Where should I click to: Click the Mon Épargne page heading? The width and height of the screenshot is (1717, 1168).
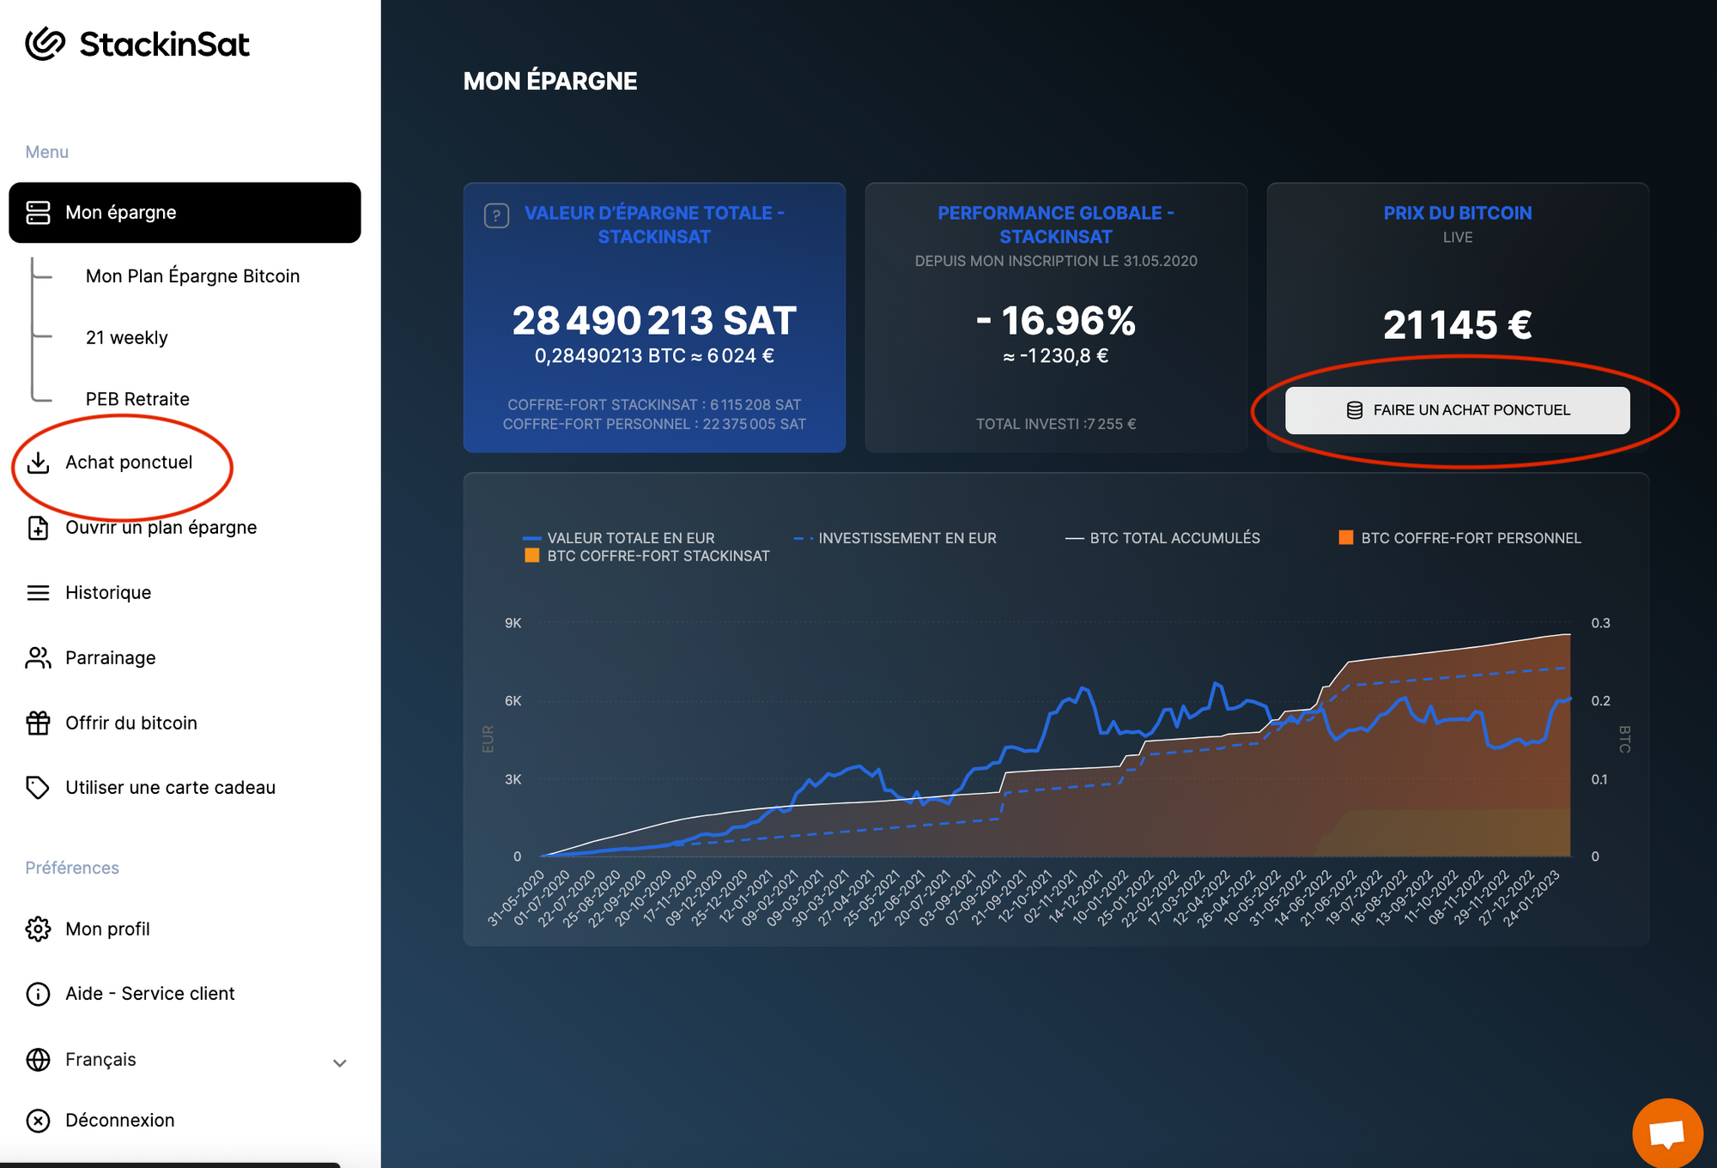pos(550,82)
